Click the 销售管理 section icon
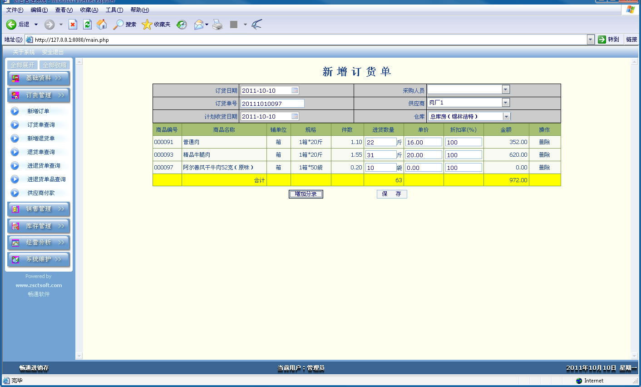Screen dimensions: 641x387 point(15,209)
